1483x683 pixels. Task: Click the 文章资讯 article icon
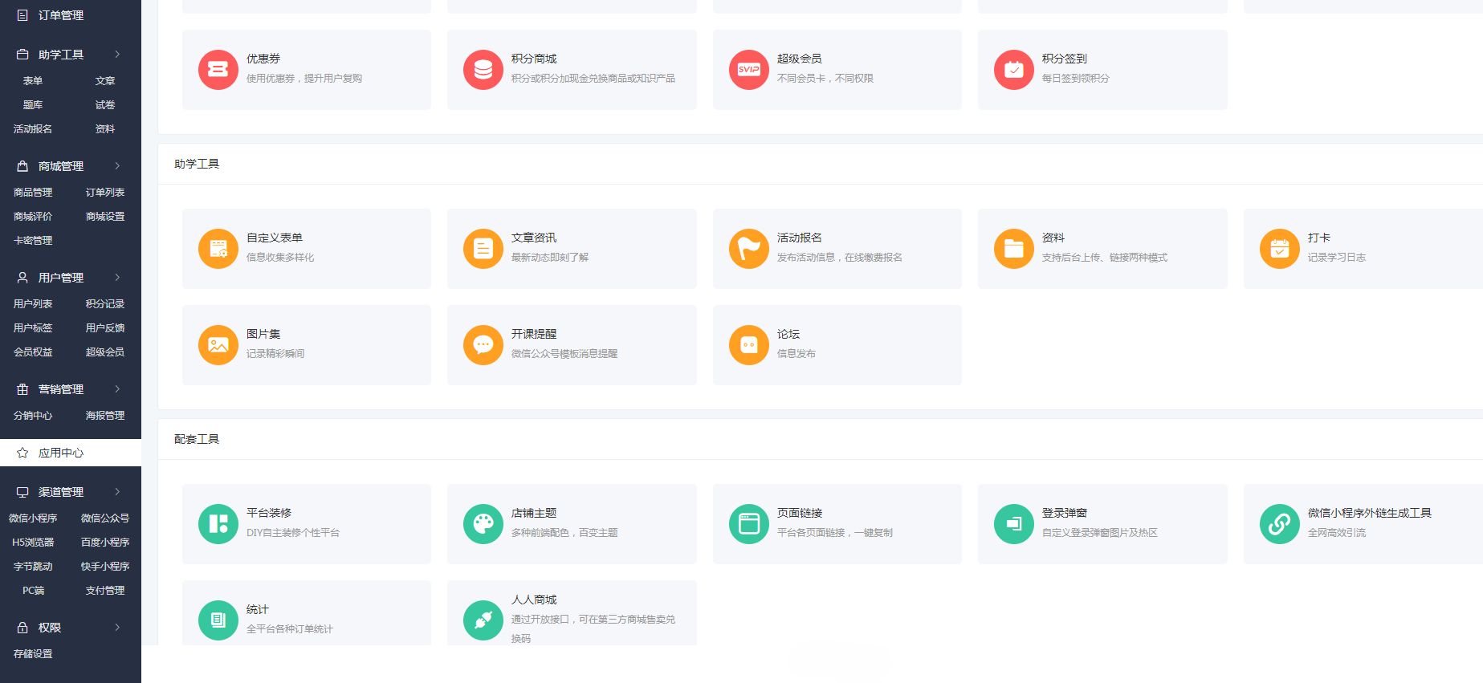tap(483, 249)
